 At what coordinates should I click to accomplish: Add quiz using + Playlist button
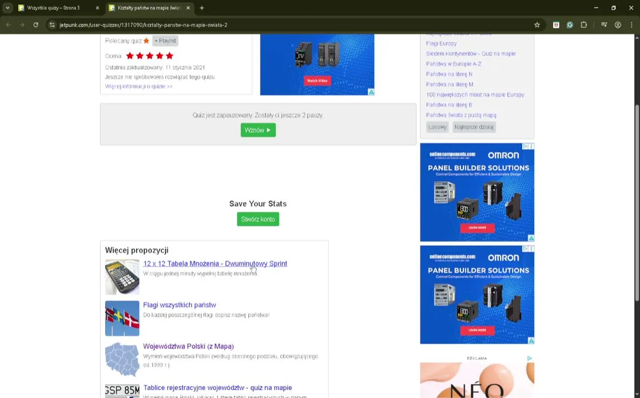[165, 41]
